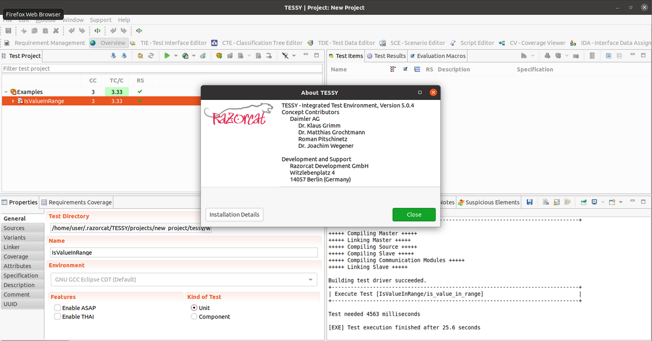Open the dropdown arrow beside the globe icon
Screen dimensions: 652x341
pyautogui.click(x=194, y=56)
